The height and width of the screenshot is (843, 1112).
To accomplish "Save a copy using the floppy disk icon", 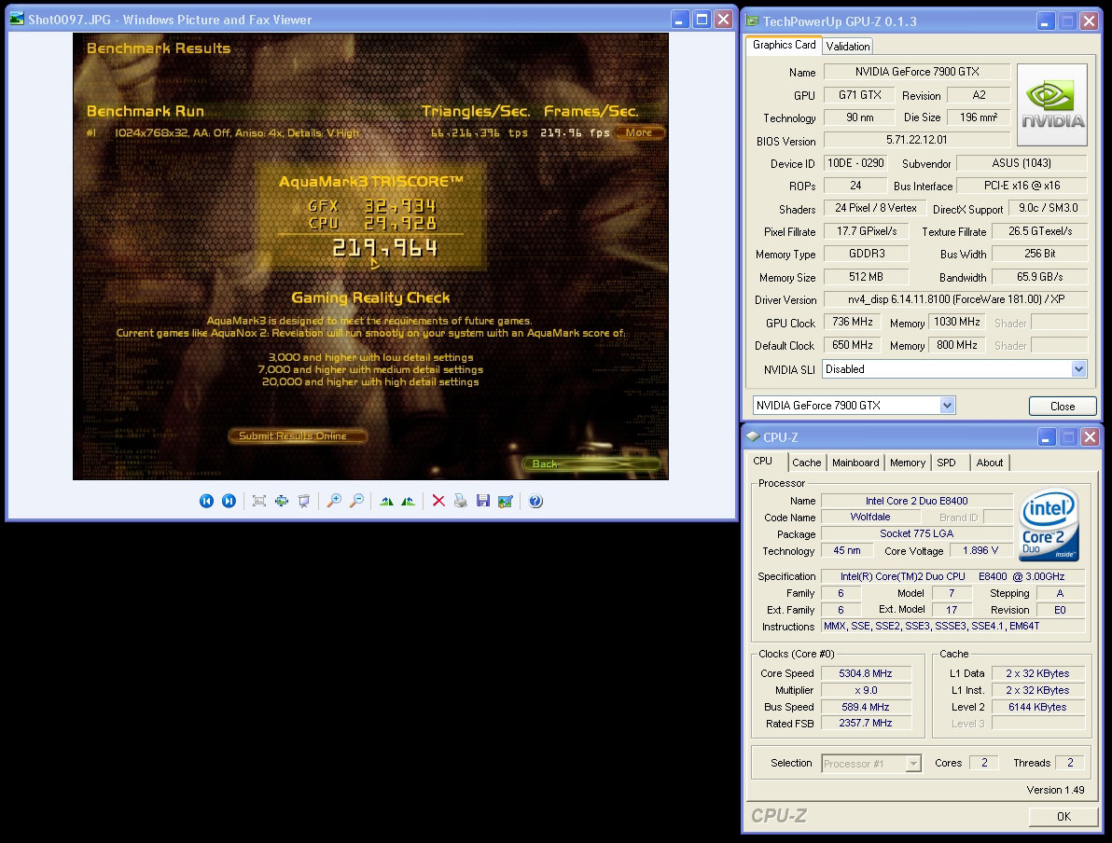I will pyautogui.click(x=483, y=502).
